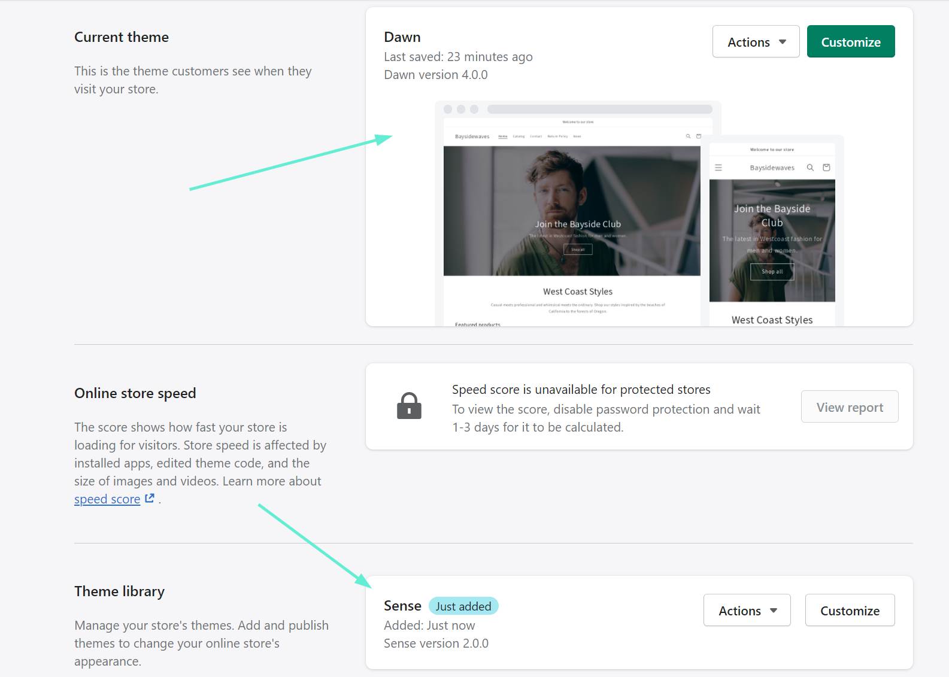Screen dimensions: 949x677
Task: Click the cart icon in mobile preview
Action: (x=826, y=168)
